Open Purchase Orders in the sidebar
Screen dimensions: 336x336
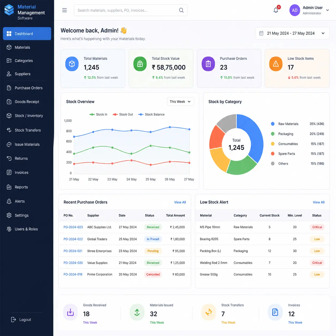pyautogui.click(x=27, y=88)
